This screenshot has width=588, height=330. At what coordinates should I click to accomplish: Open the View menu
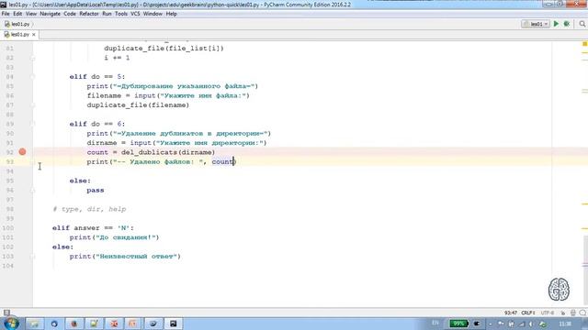click(31, 14)
